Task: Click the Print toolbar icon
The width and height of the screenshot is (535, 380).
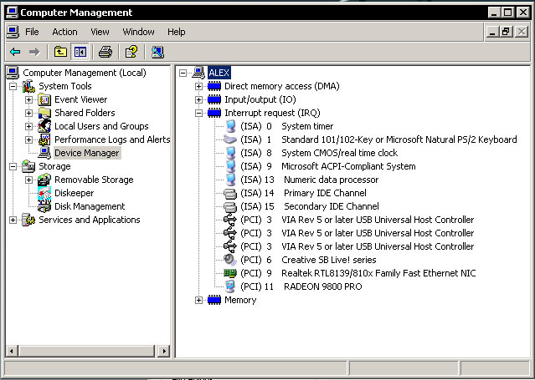Action: pos(105,52)
